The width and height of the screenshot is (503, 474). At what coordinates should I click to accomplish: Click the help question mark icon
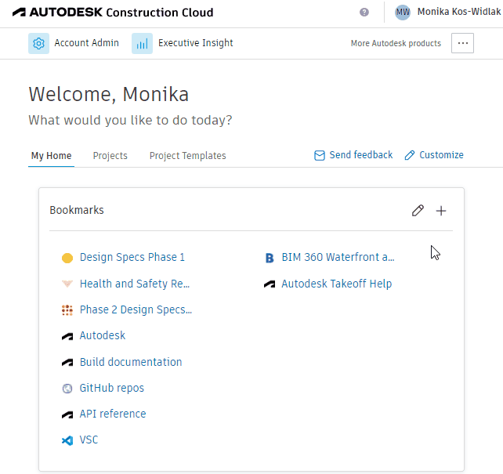[364, 13]
